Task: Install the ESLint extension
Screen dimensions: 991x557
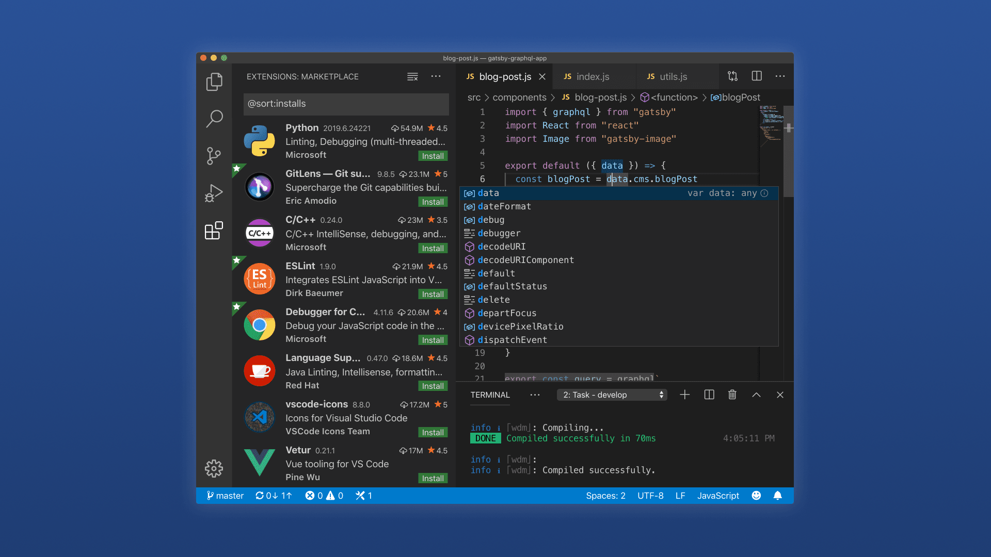Action: [433, 294]
